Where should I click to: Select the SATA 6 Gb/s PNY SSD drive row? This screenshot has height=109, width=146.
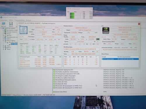(x=120, y=59)
